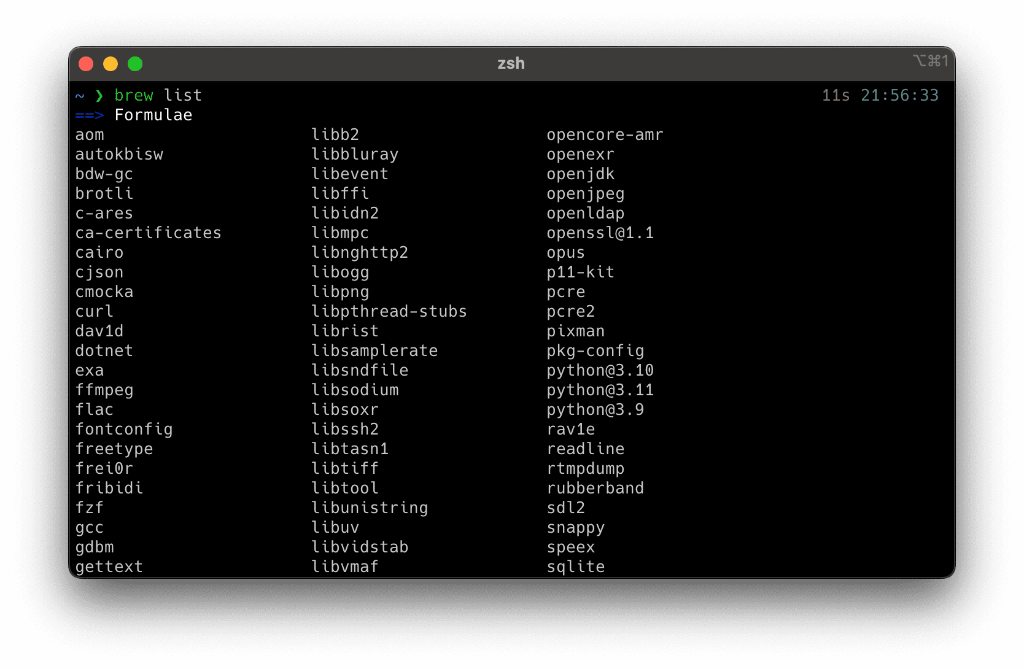Screen dimensions: 1024x669
Task: Select the 'dav1d' entry
Action: [x=99, y=331]
